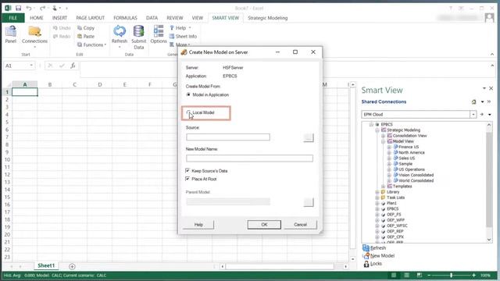Click zoom out minus button
Image resolution: width=500 pixels, height=281 pixels.
pyautogui.click(x=429, y=276)
